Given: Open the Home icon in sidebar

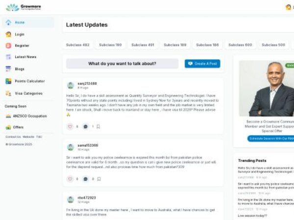Looking at the screenshot, I should 8,22.
